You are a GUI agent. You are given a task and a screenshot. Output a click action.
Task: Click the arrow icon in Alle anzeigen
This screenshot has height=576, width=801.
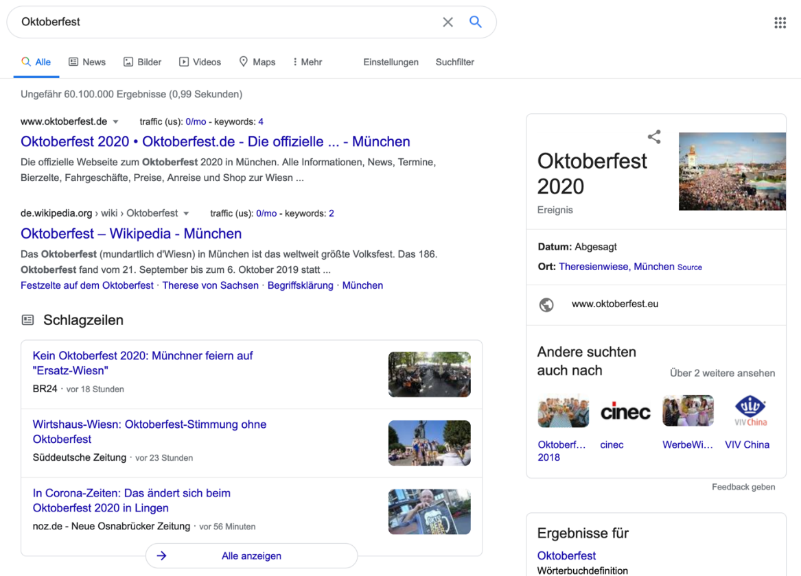pos(161,555)
